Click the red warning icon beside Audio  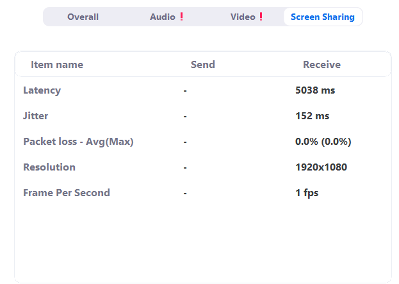182,17
